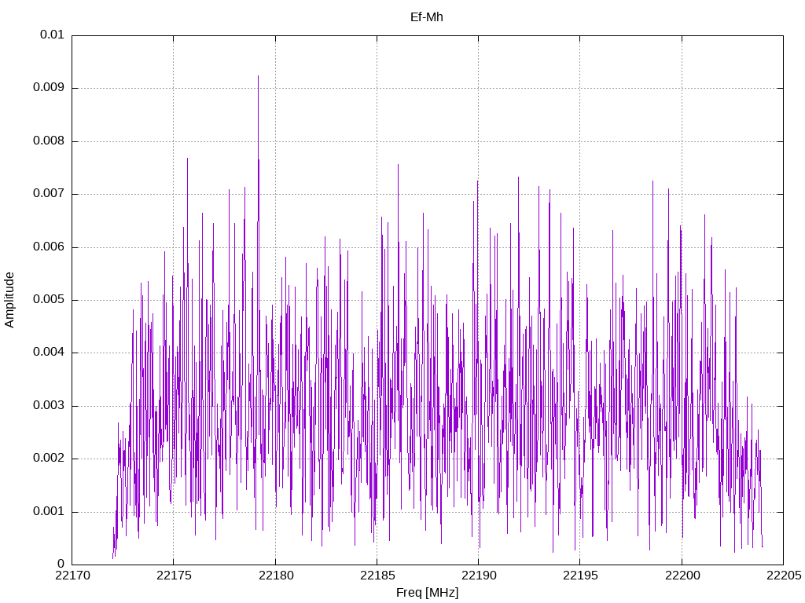Screen dimensions: 805x603
Task: Click the y-axis value 0.009
Action: [x=49, y=87]
